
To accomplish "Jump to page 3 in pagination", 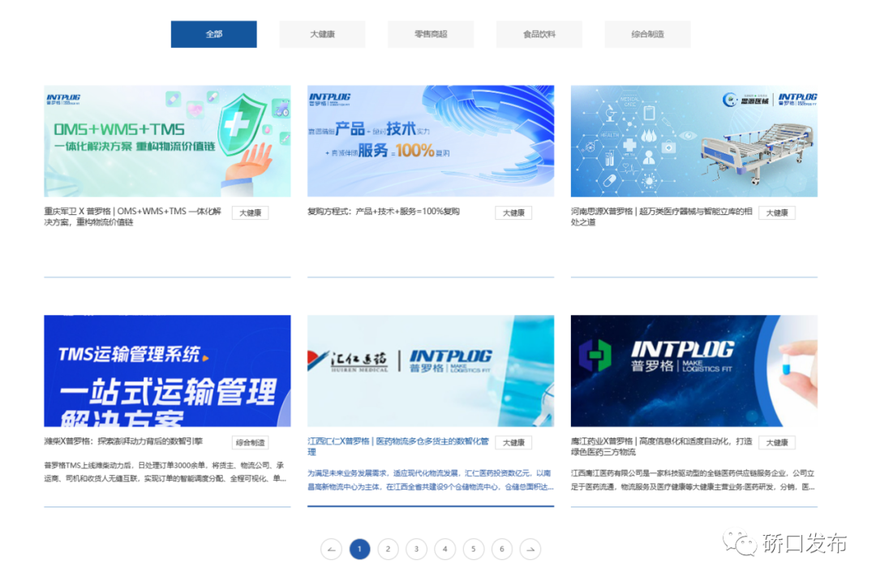I will (416, 550).
